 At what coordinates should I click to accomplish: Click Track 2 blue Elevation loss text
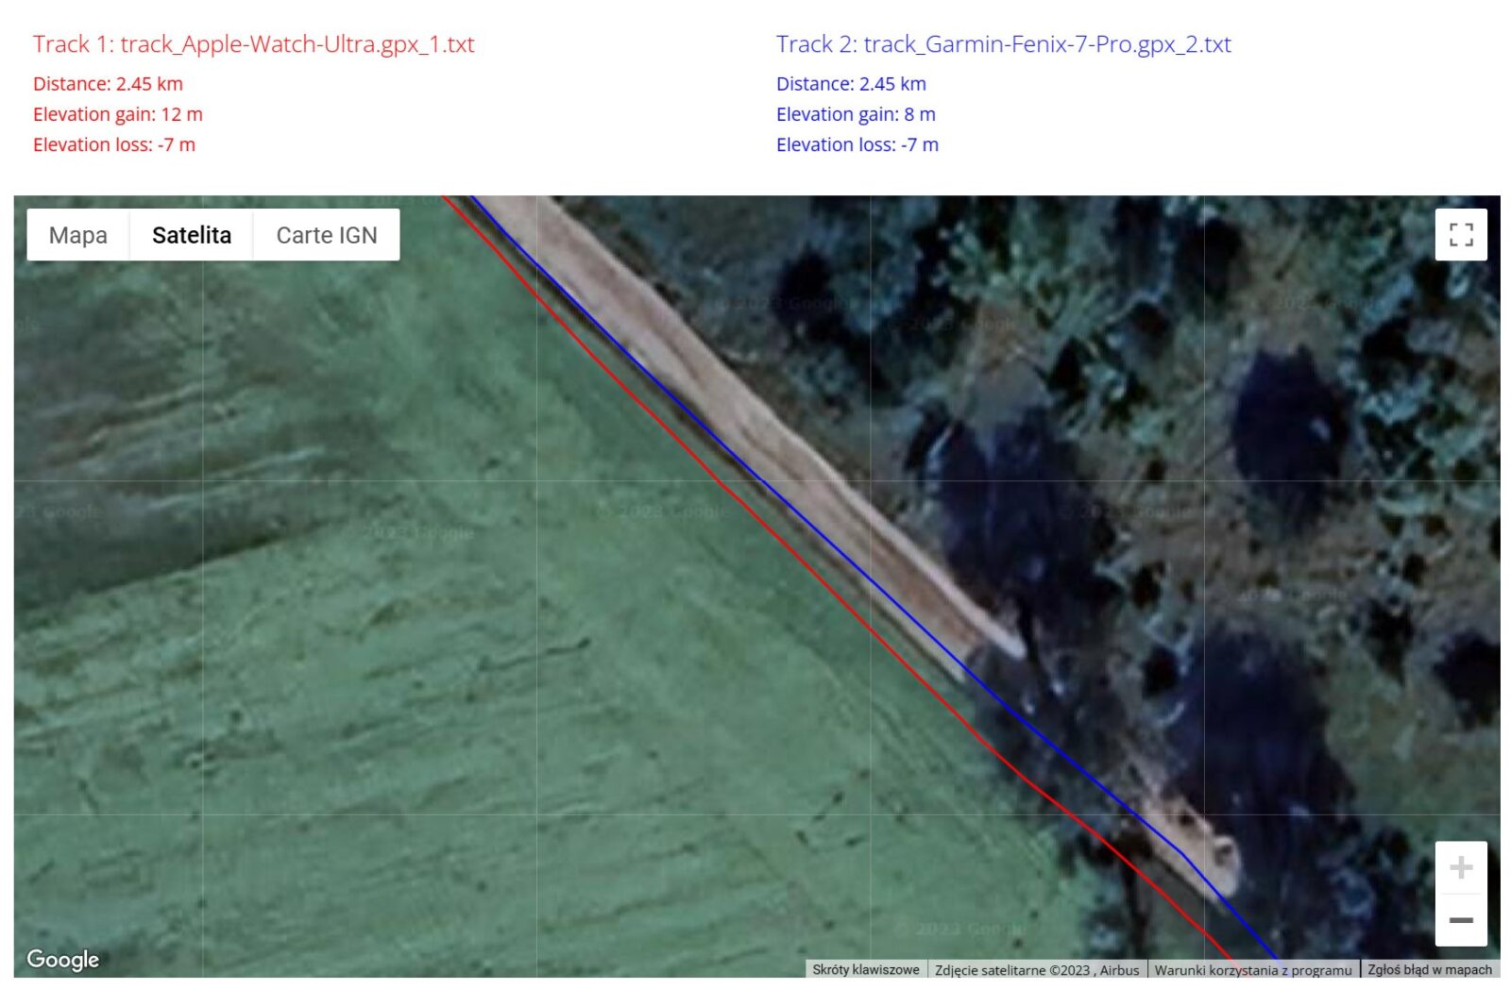(857, 144)
